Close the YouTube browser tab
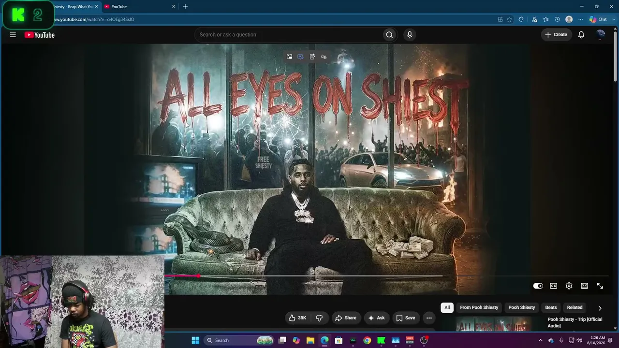Image resolution: width=619 pixels, height=348 pixels. pos(174,7)
